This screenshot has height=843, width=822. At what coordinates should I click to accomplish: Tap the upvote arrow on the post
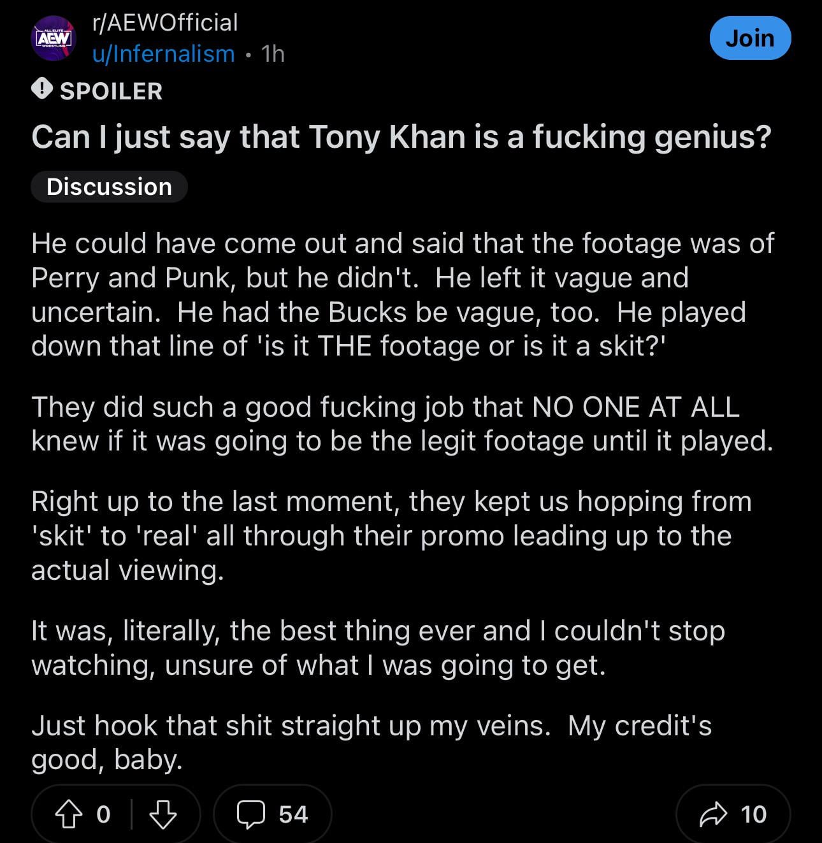click(x=69, y=814)
